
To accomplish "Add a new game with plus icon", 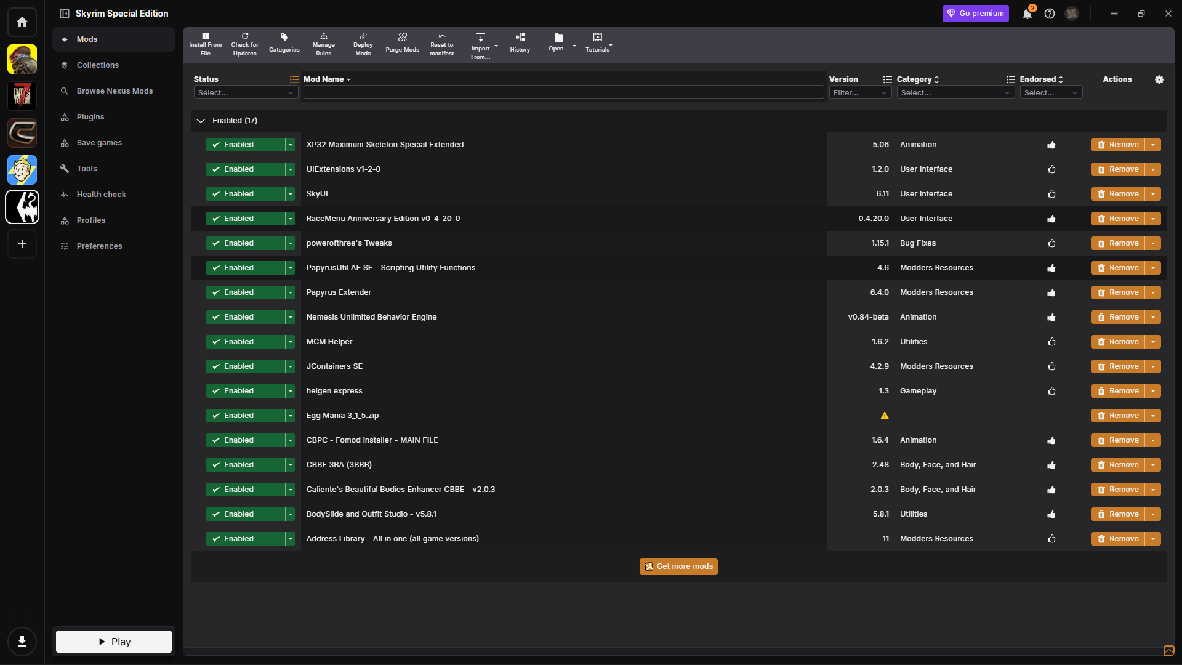I will [x=22, y=244].
